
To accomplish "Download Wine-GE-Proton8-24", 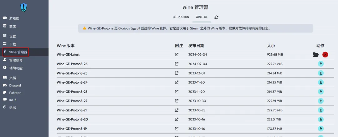I will click(321, 82).
